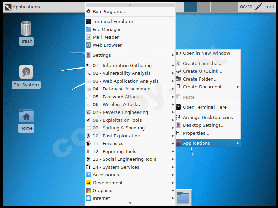
Task: Expand the 03 - Web Application Analysis arrow
Action: (x=173, y=81)
